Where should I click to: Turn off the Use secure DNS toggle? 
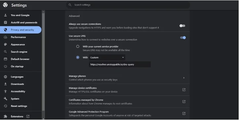coord(183,37)
